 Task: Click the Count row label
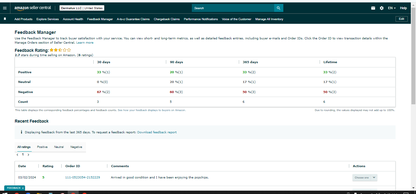point(23,102)
